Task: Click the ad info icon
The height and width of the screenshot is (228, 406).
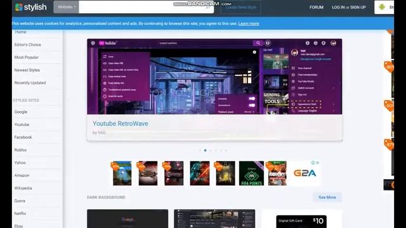Action: pos(313,163)
